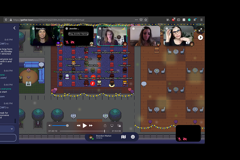Click Jennifer's camera off icon
This screenshot has width=240, height=160.
click(x=72, y=42)
